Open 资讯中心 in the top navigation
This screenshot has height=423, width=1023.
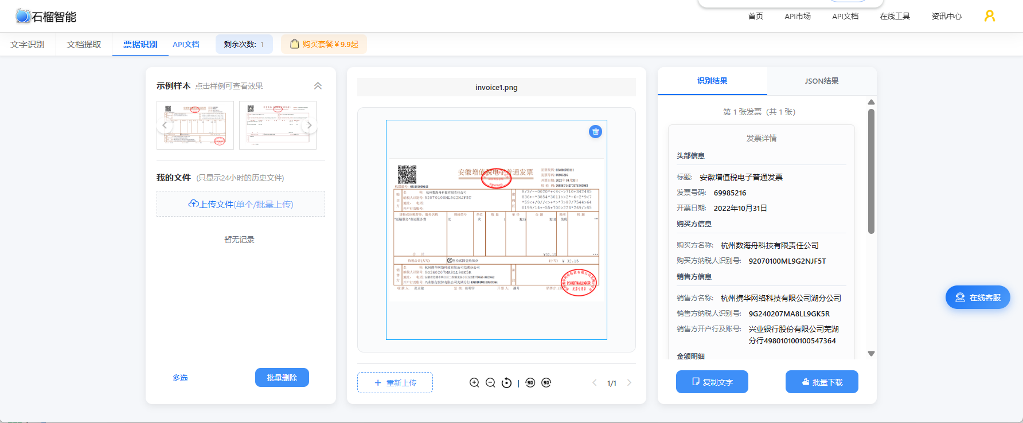pyautogui.click(x=947, y=16)
